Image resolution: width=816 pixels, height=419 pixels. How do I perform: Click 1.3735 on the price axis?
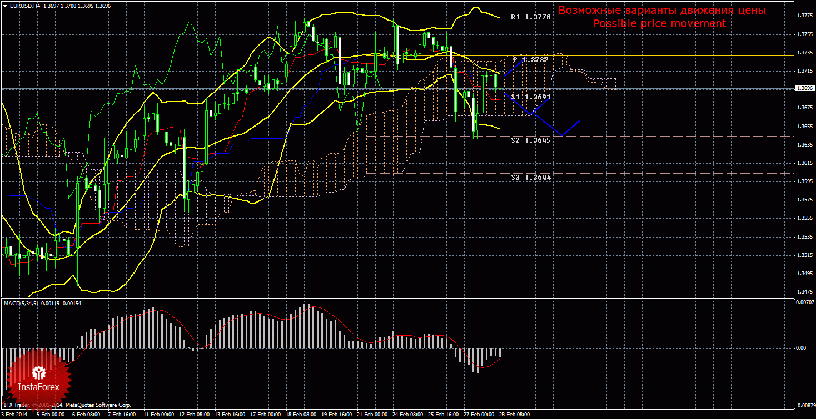[x=805, y=52]
